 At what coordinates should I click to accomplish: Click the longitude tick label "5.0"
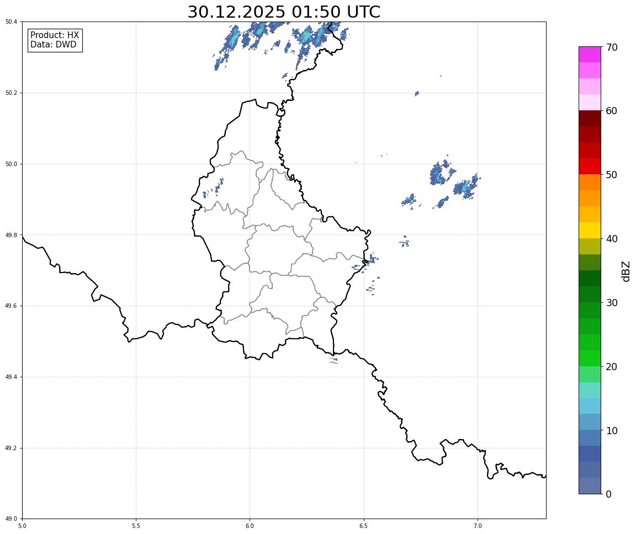tap(22, 526)
